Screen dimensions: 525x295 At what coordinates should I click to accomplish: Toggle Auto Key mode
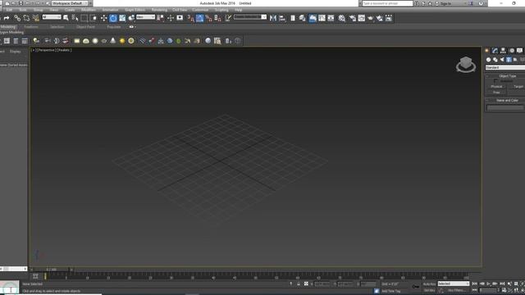click(x=429, y=284)
